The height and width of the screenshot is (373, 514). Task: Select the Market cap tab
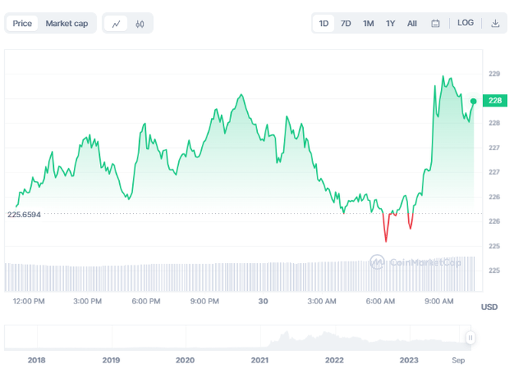(x=67, y=24)
